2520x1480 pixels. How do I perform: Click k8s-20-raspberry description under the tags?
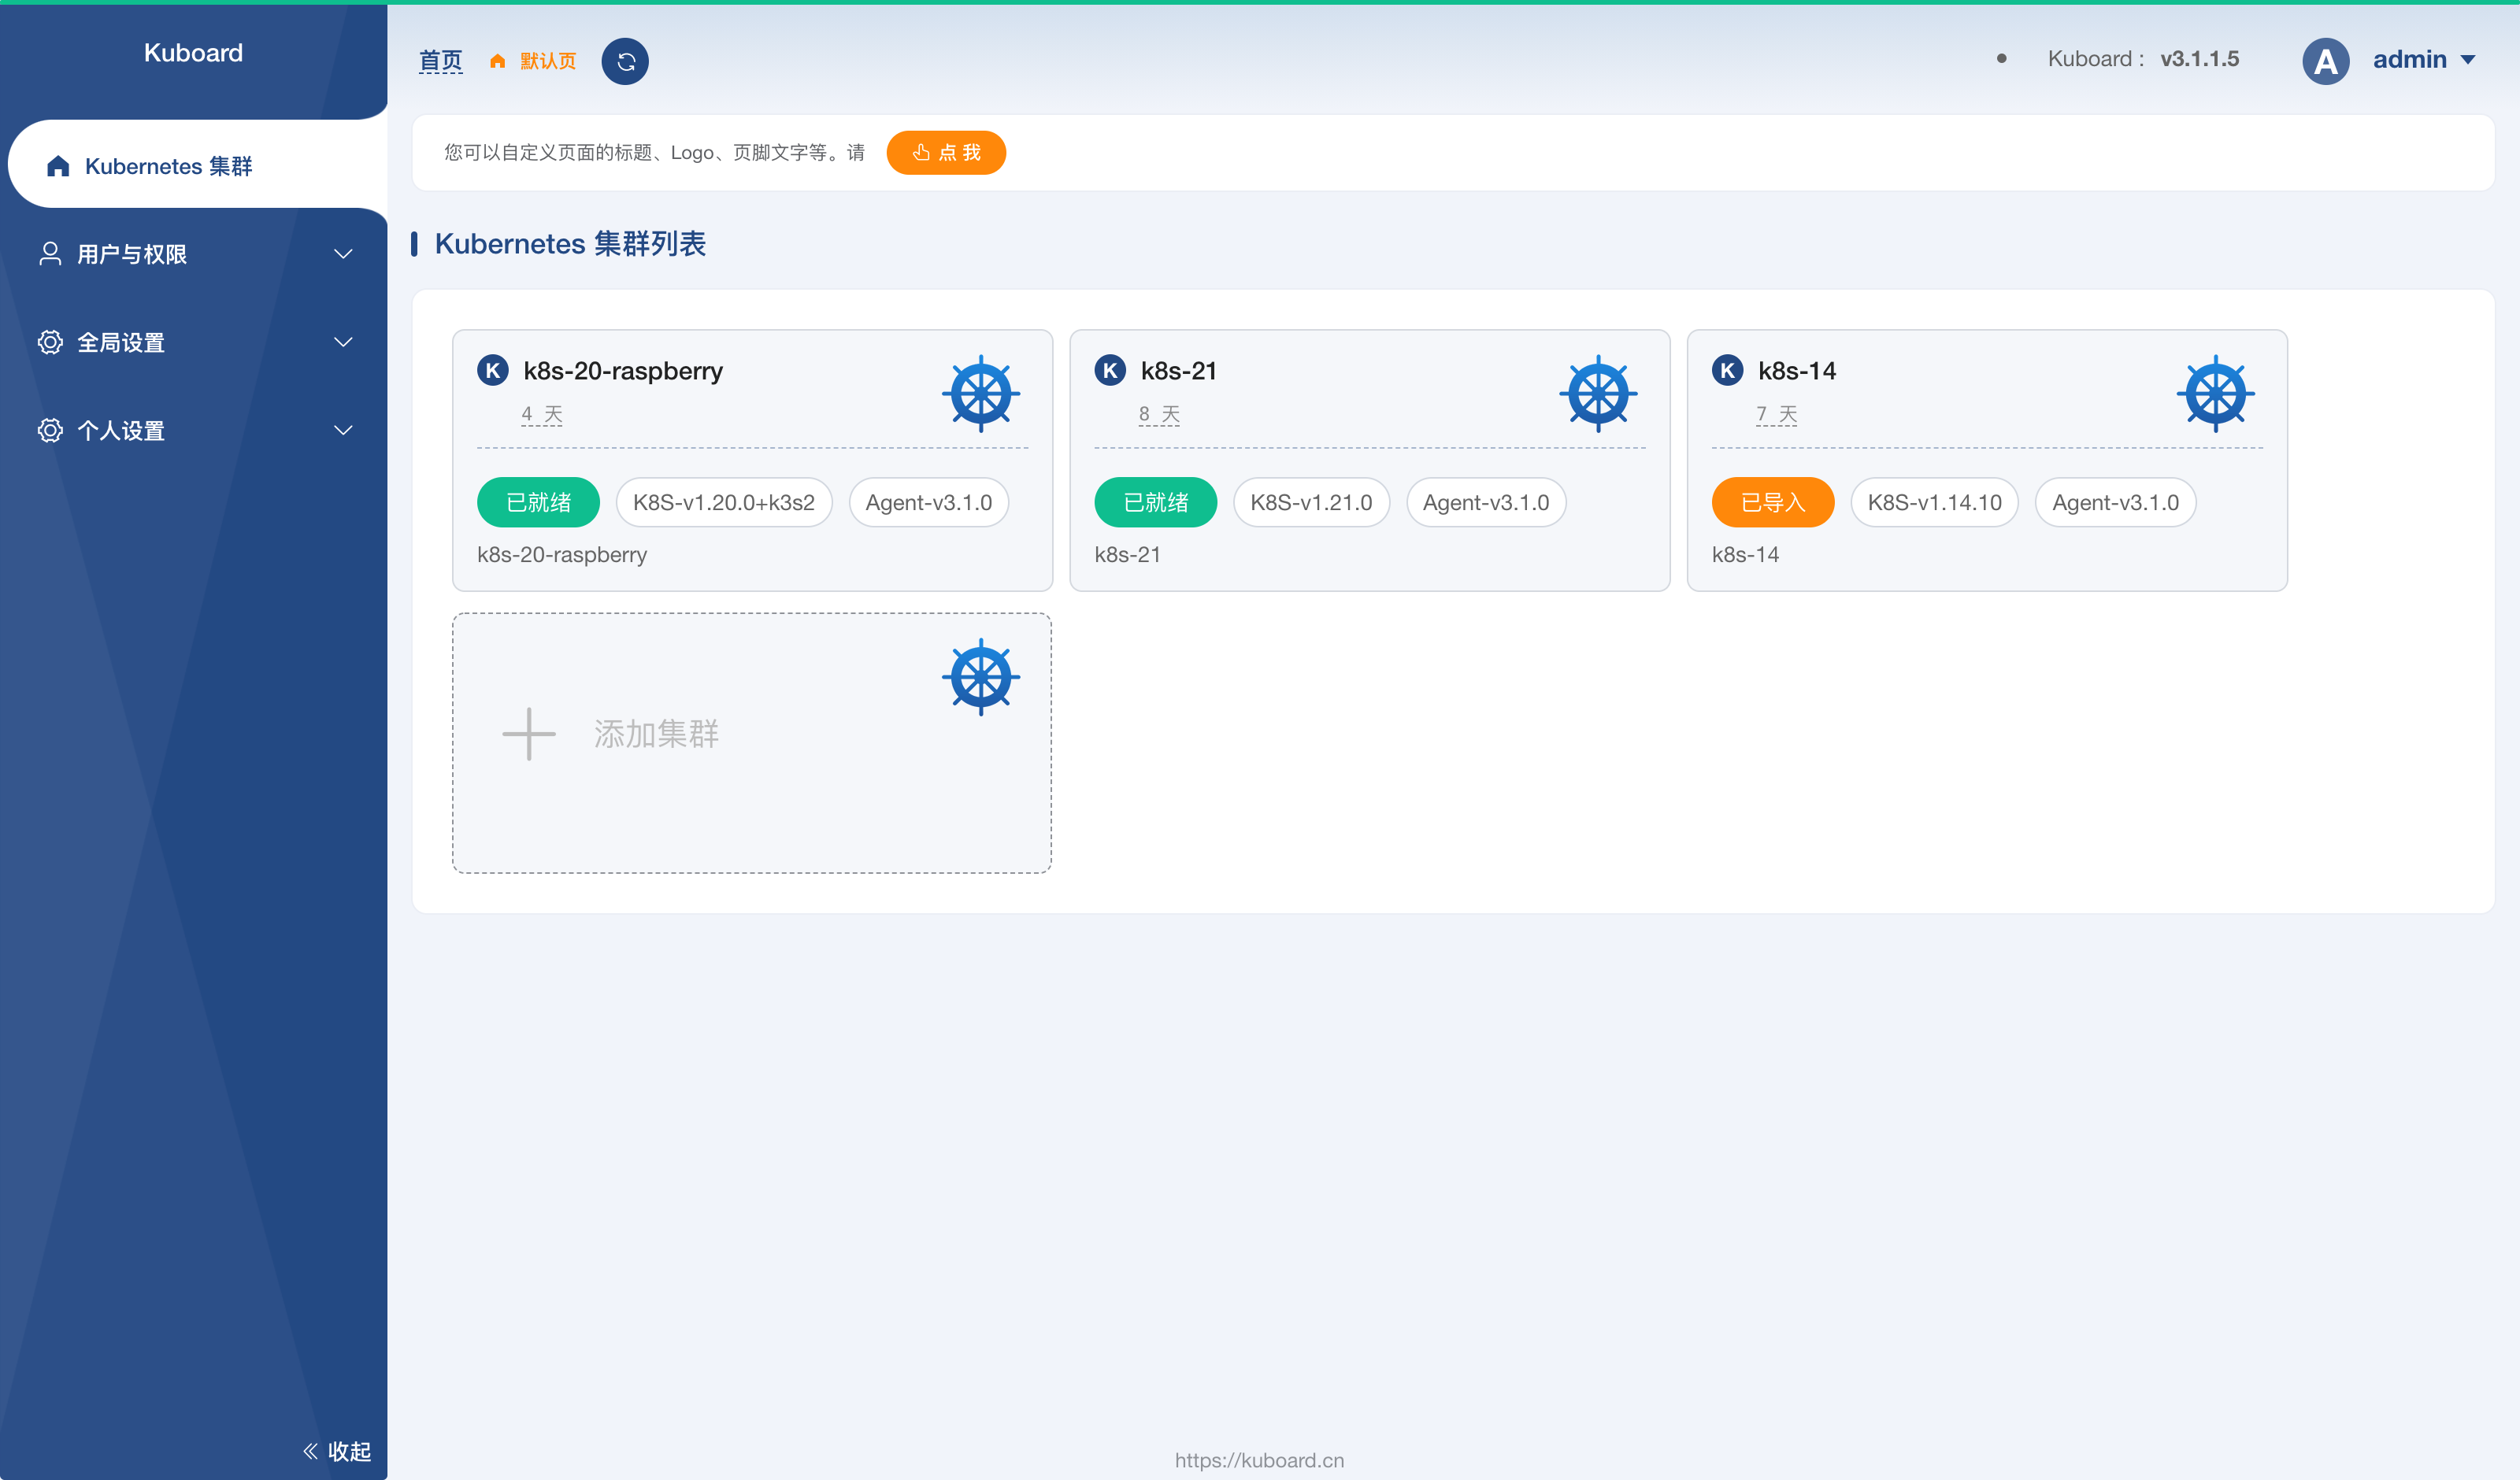(x=562, y=555)
